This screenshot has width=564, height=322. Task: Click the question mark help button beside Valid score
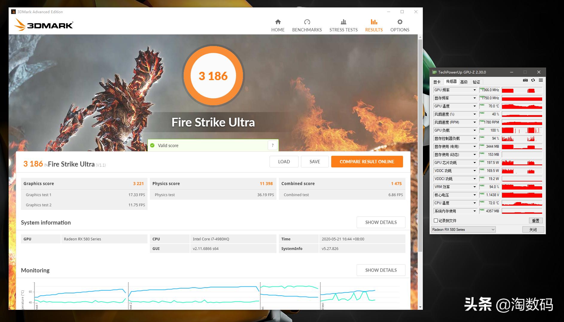point(273,145)
